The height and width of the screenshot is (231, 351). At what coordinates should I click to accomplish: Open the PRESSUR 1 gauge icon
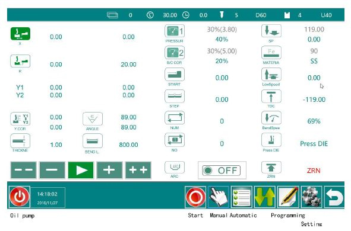tap(175, 31)
